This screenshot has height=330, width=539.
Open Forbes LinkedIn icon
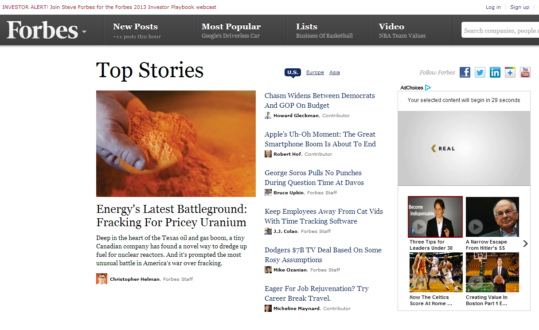point(495,72)
